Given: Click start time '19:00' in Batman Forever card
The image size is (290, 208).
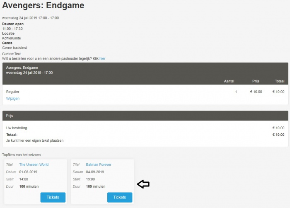Looking at the screenshot, I should click(x=90, y=179).
